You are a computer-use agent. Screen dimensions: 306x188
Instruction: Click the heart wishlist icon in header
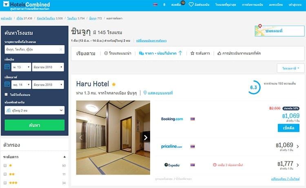(x=191, y=4)
